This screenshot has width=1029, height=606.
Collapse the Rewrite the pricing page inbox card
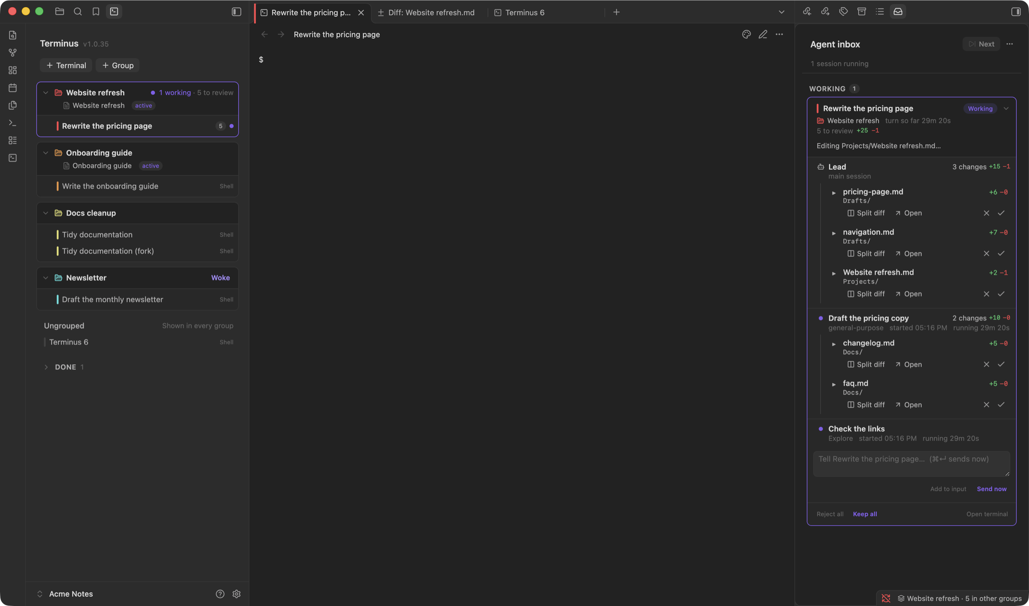[1006, 108]
